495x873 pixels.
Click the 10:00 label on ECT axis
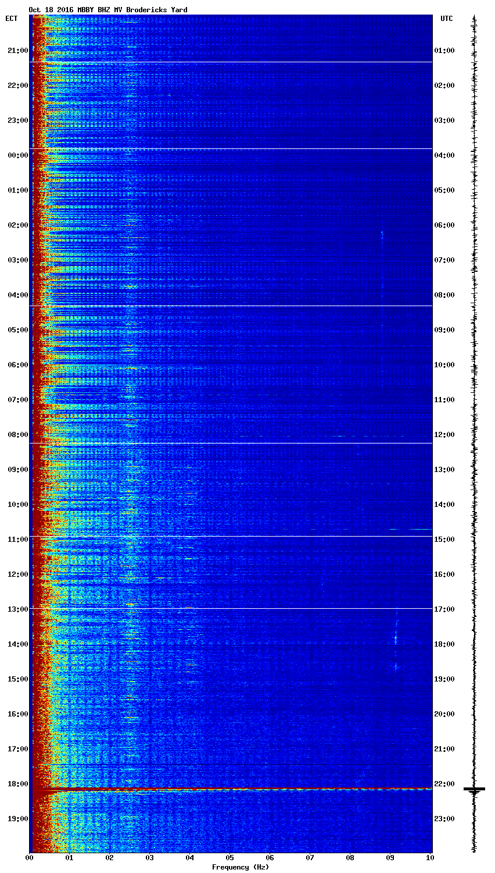click(x=17, y=505)
